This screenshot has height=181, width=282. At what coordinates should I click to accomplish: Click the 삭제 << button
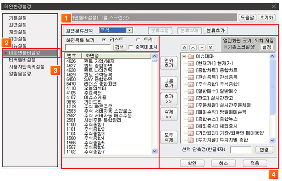[x=169, y=114]
